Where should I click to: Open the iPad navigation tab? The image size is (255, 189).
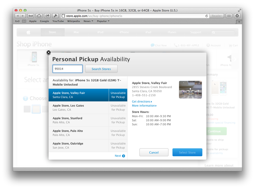[148, 32]
